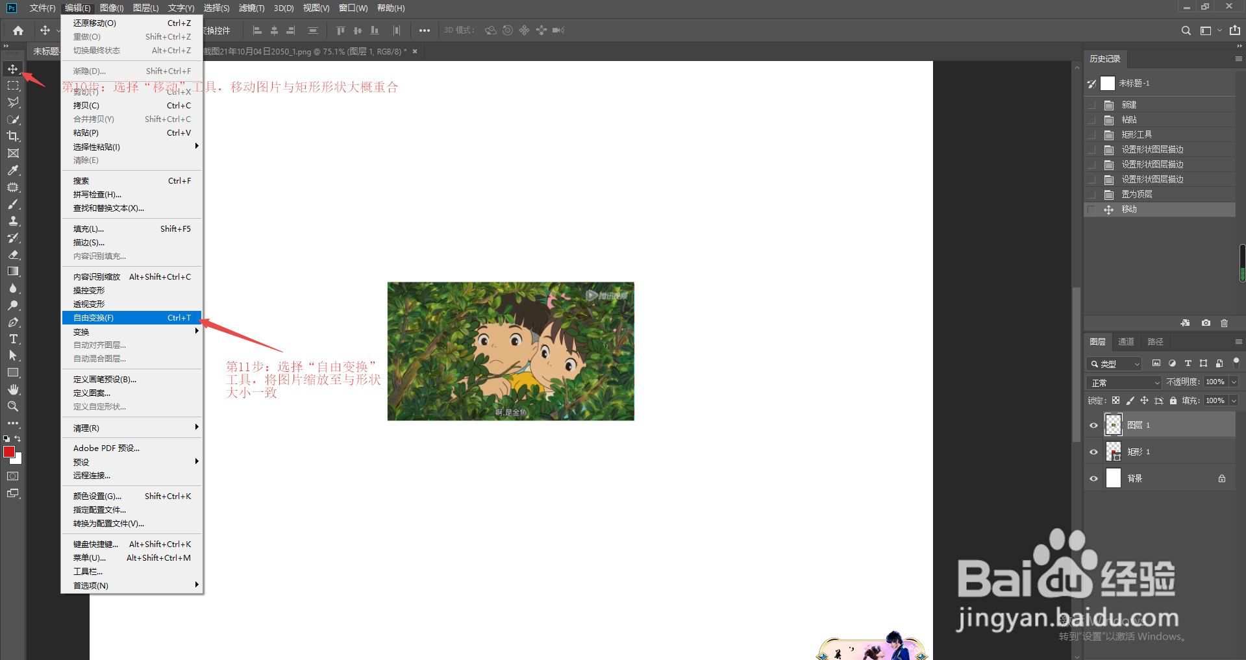Choose 拷贝 from Edit menu
Screen dimensions: 1246x660
(132, 105)
